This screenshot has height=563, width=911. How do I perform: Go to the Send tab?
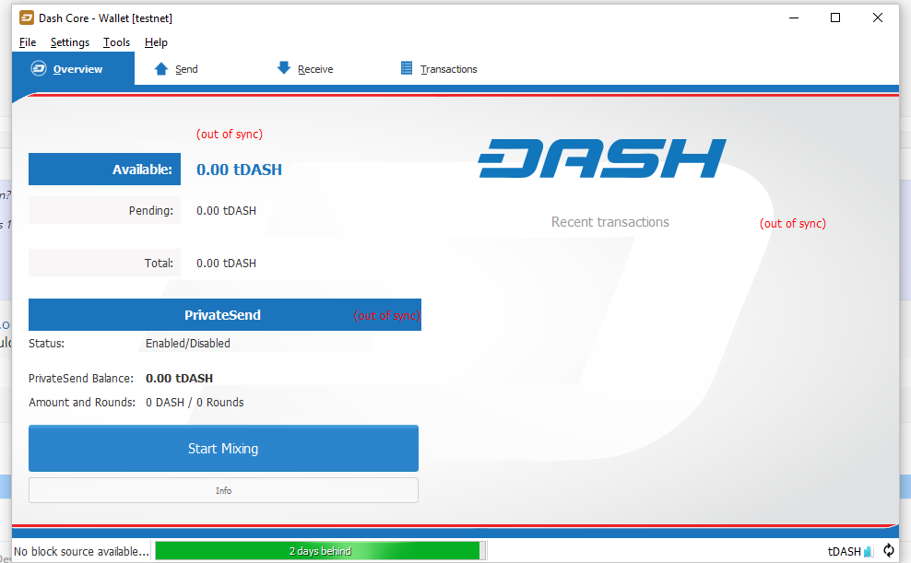click(175, 69)
